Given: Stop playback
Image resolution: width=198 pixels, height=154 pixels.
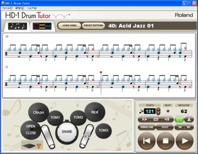Looking at the screenshot, I should point(166,141).
